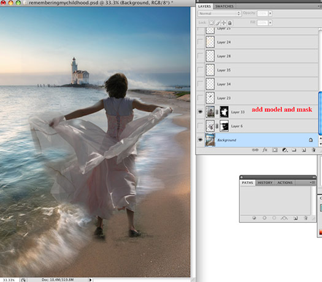Show Layer 6 via visibility box

coord(200,126)
